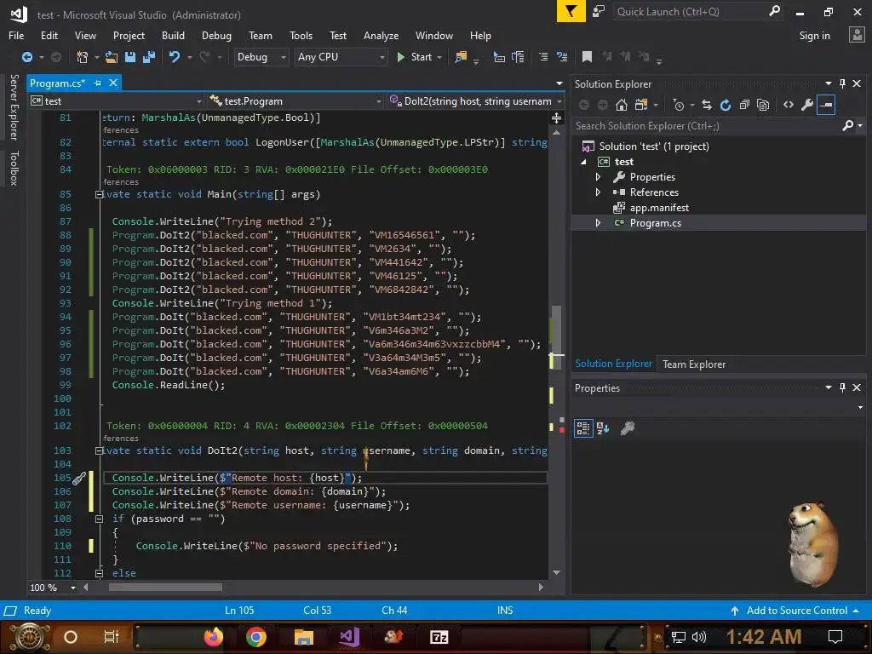Open the Debug menu
This screenshot has width=872, height=654.
(216, 36)
